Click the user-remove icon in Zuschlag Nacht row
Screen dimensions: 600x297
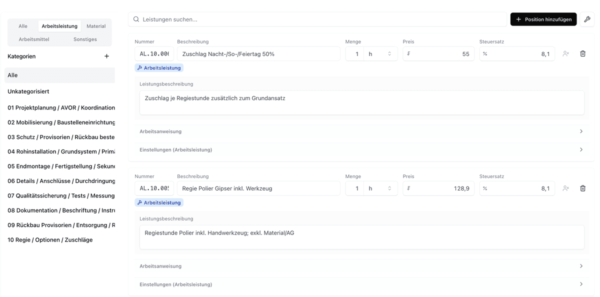point(565,53)
